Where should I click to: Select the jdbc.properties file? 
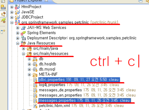point(79,80)
